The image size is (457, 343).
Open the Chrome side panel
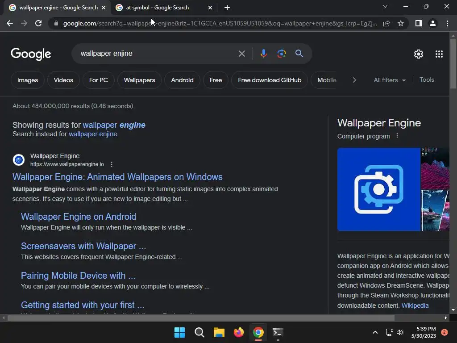[x=419, y=23]
